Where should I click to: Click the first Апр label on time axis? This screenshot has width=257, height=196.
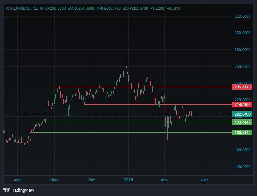coord(17,180)
